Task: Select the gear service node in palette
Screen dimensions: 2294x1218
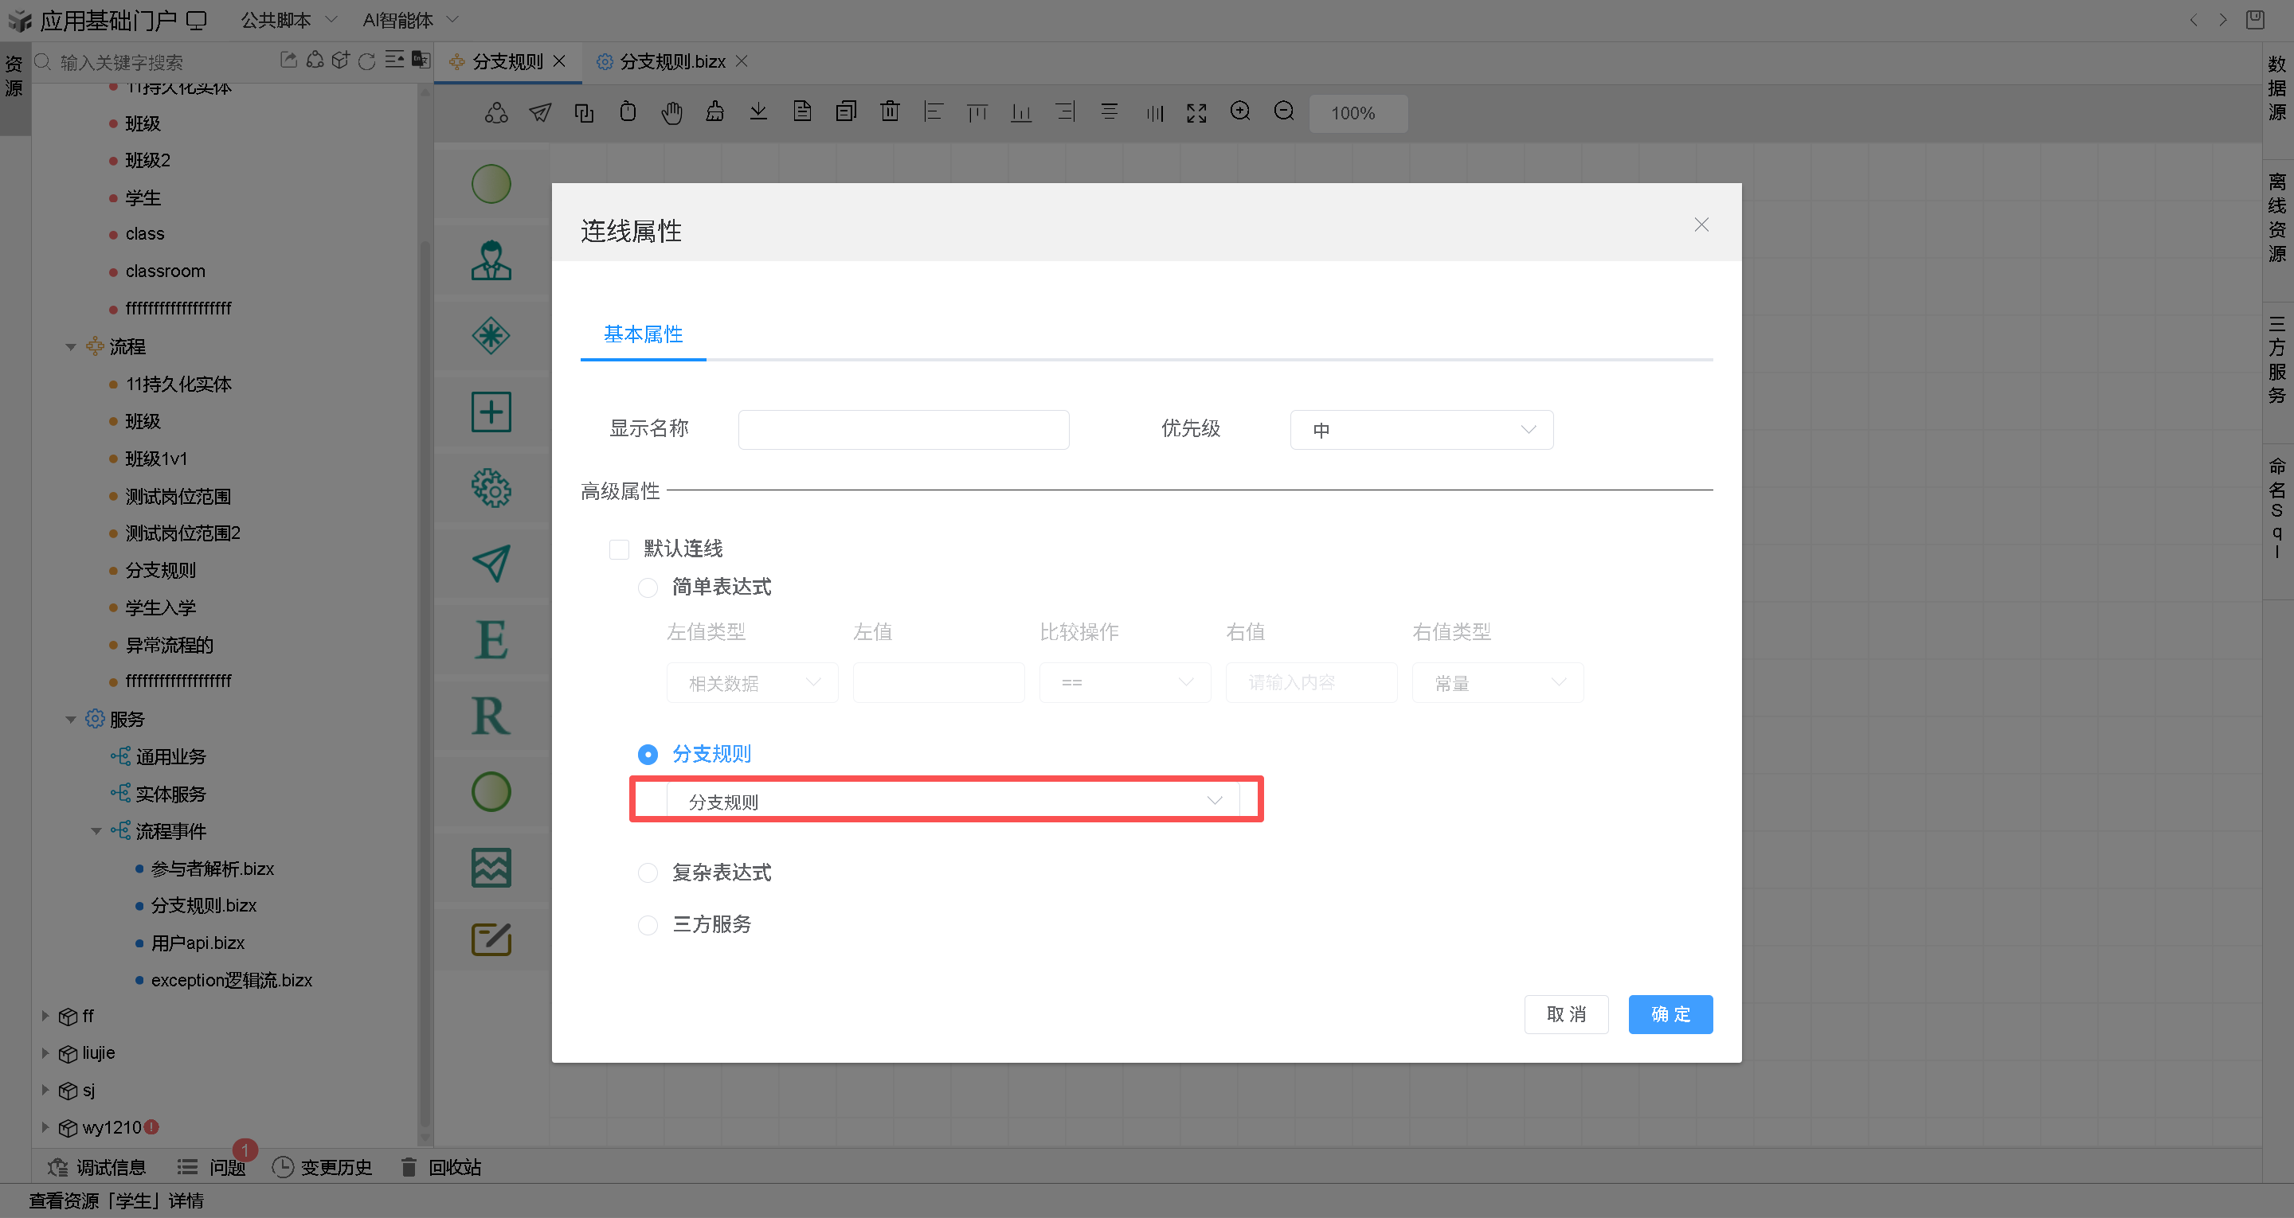Action: click(x=491, y=488)
